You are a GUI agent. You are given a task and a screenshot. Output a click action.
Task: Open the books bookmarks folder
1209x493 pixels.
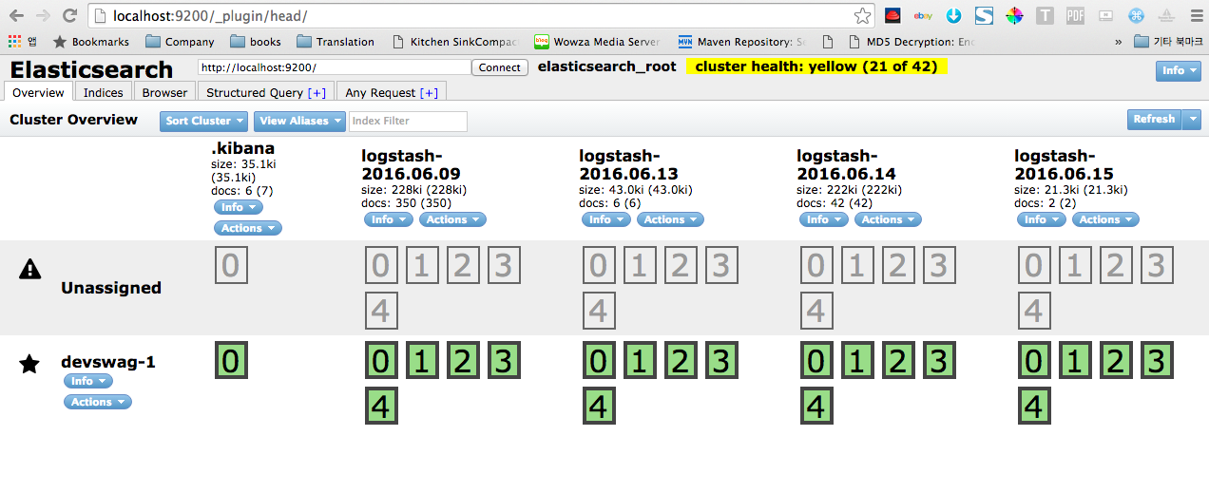point(256,42)
